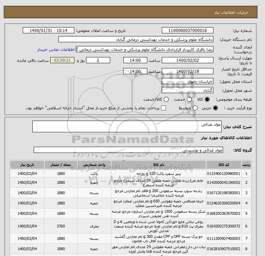Select the کالا radio button
Image resolution: width=265 pixels, height=256 pixels.
[207, 99]
